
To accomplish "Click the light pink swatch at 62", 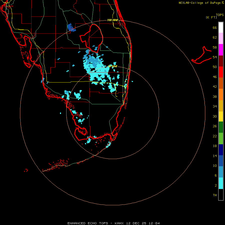I will [221, 38].
